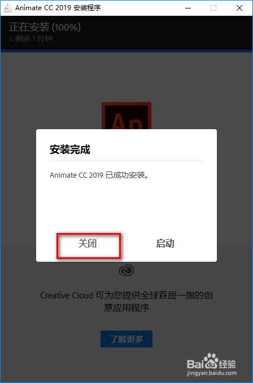
Task: Click the window title Animate CC 2019 安装程序
Action: point(58,8)
